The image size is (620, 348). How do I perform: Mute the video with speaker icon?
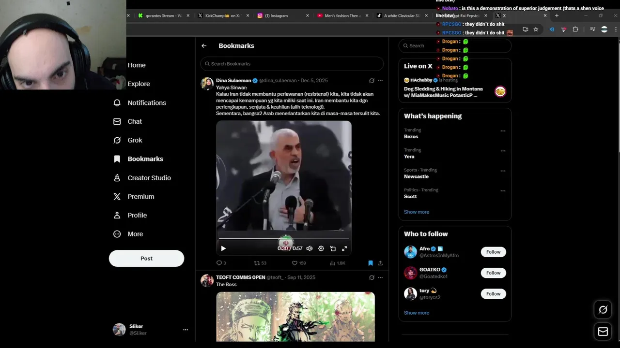310,248
